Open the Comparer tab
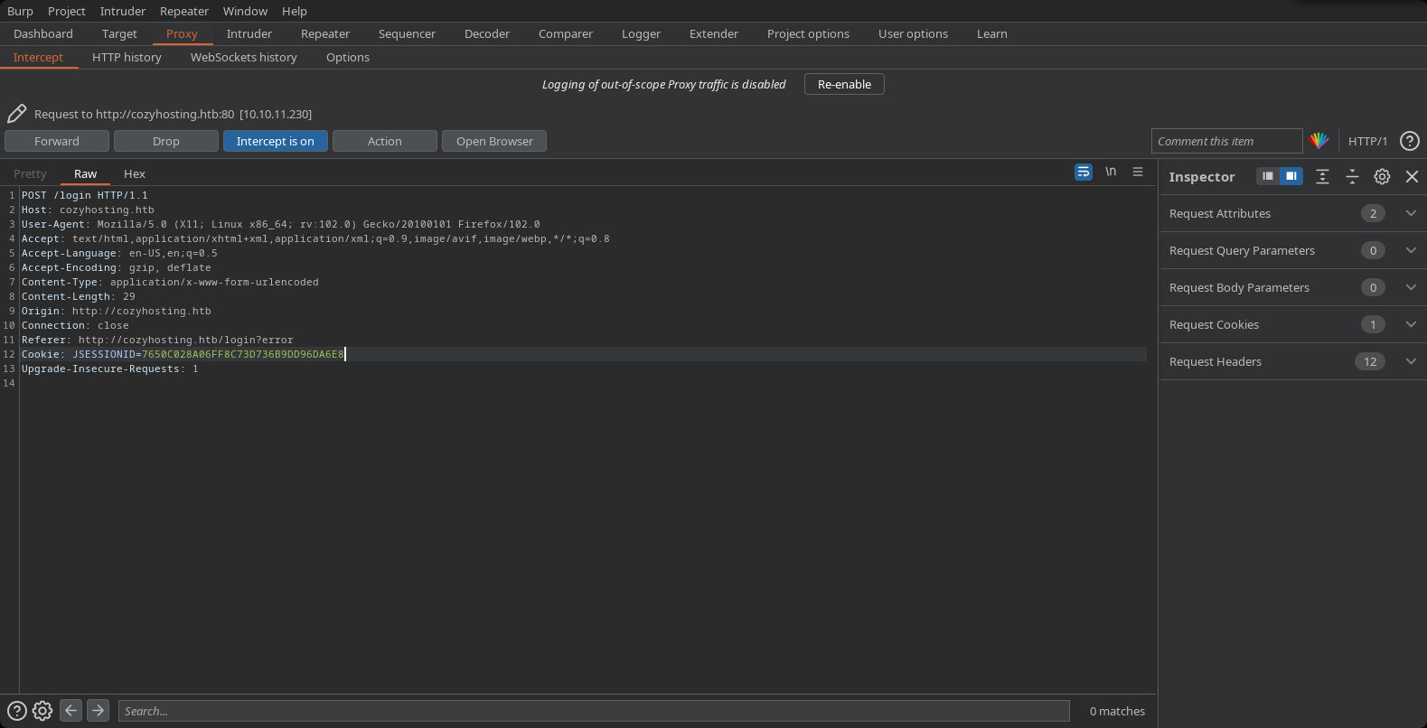Screen dimensions: 1427x728 click(566, 33)
